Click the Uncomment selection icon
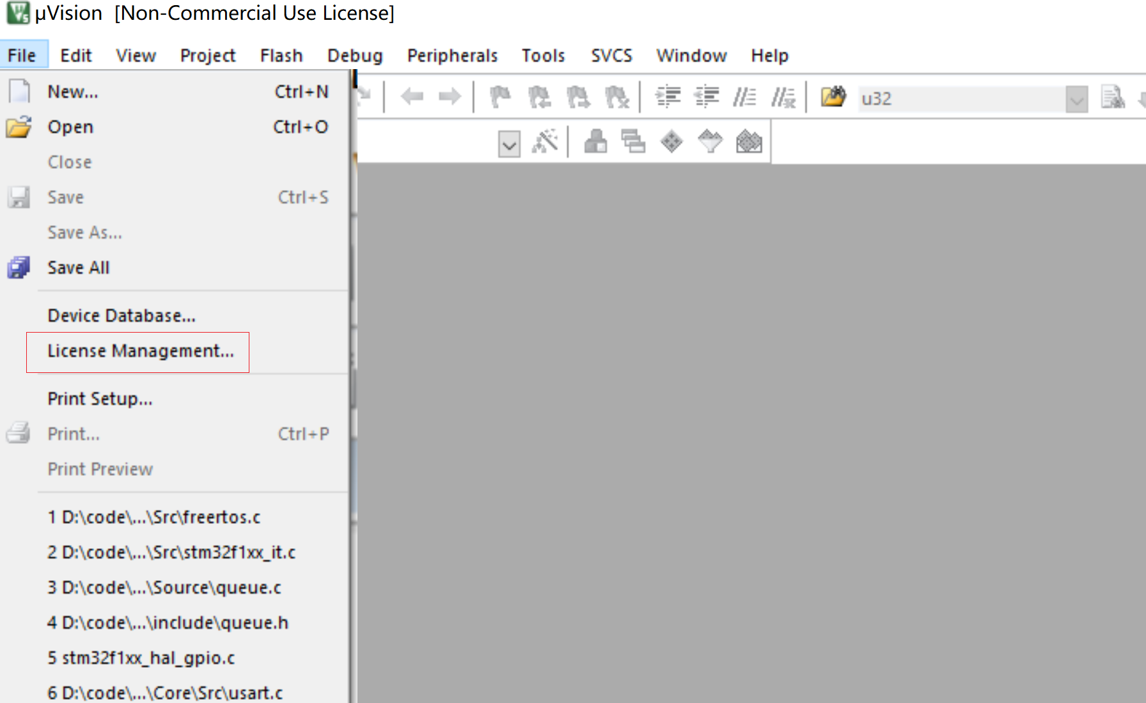Viewport: 1146px width, 703px height. tap(783, 97)
